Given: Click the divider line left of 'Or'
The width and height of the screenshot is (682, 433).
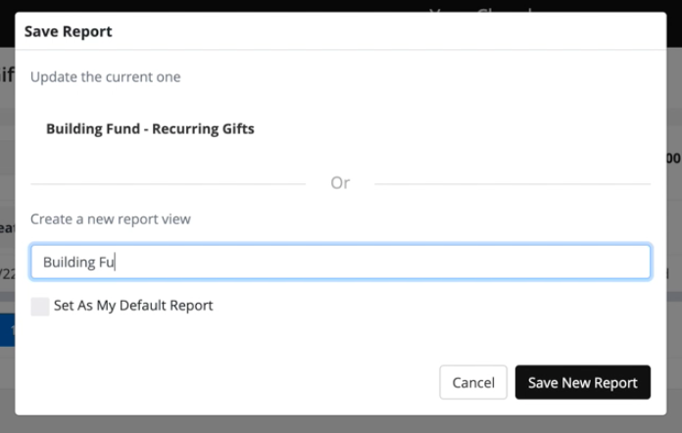Looking at the screenshot, I should 167,183.
